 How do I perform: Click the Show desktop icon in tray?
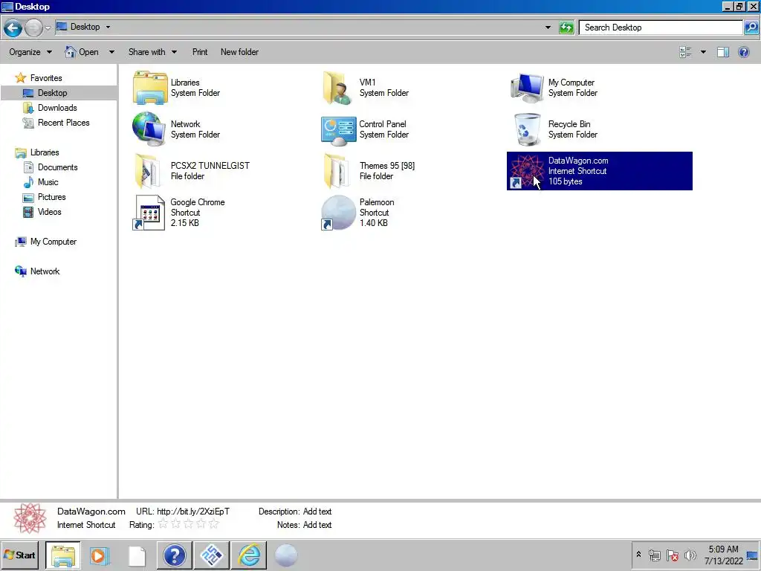coord(753,555)
